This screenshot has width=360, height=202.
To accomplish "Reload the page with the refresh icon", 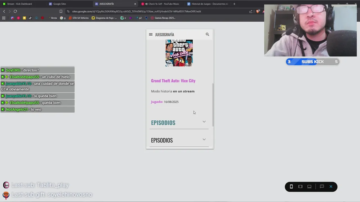I will (x=15, y=12).
